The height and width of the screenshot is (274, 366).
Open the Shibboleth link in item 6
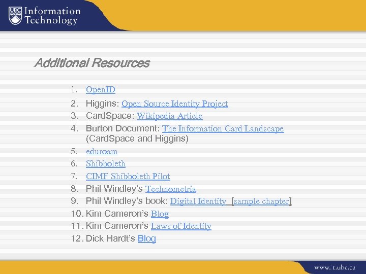[x=106, y=163]
